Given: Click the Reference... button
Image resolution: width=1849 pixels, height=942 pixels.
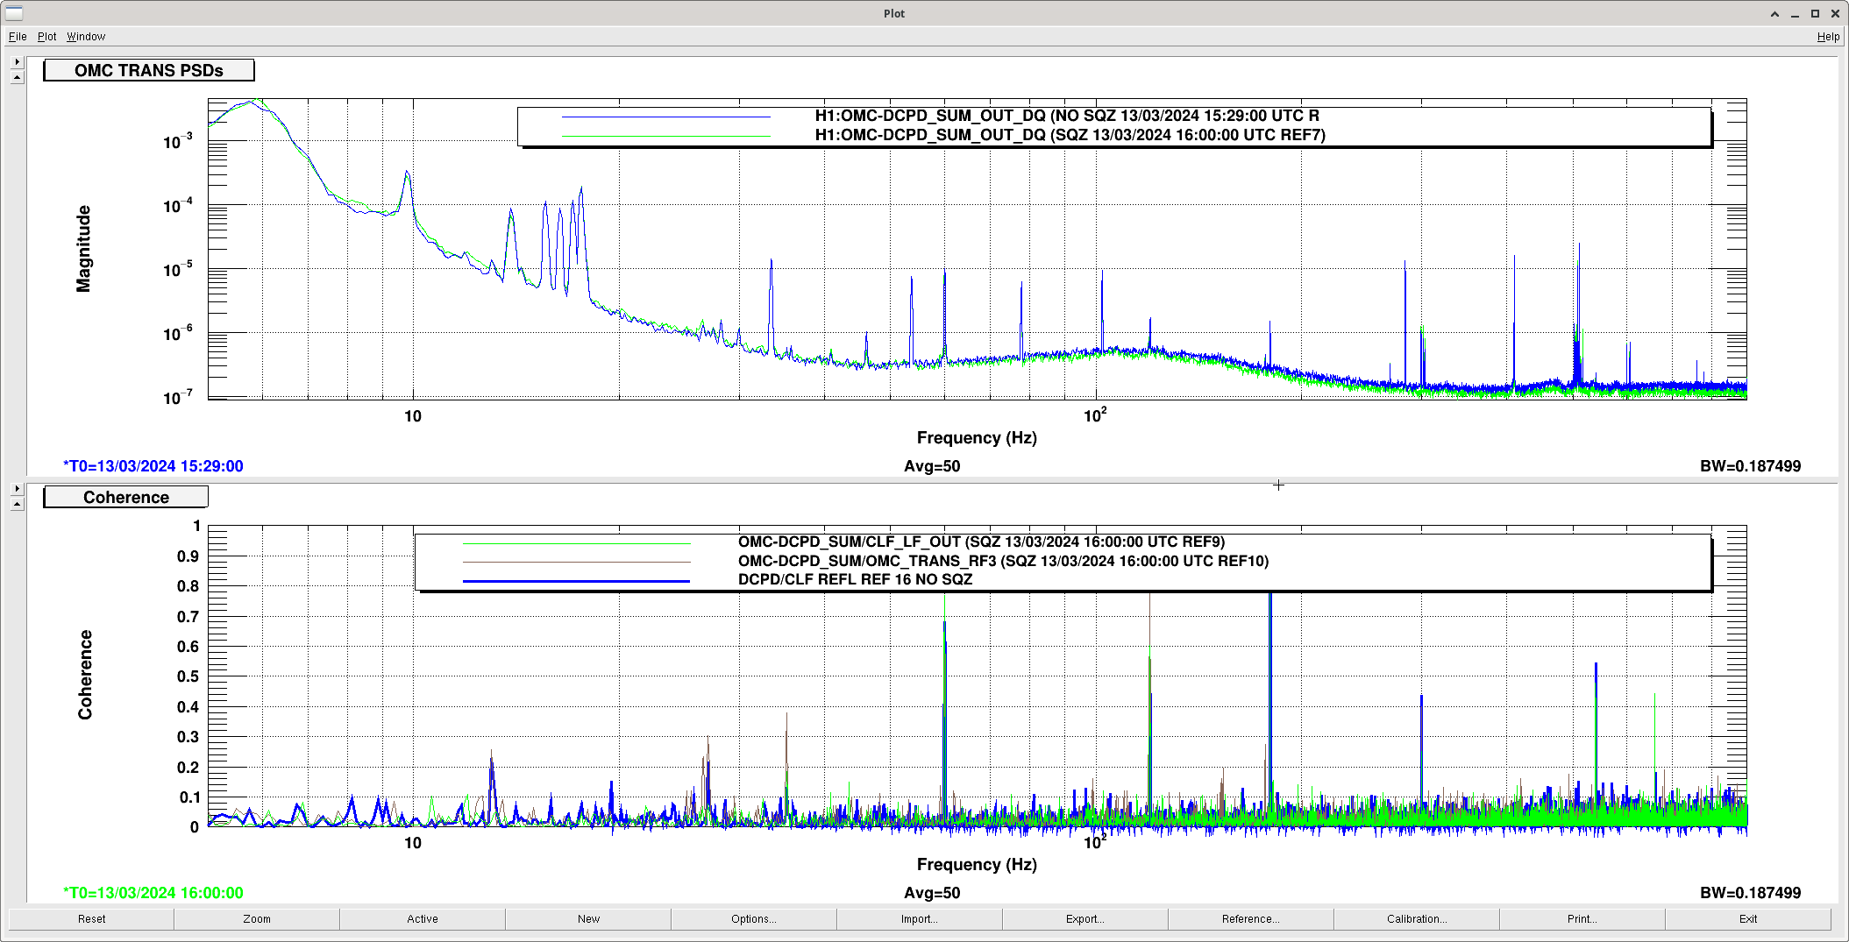Looking at the screenshot, I should [x=1251, y=919].
